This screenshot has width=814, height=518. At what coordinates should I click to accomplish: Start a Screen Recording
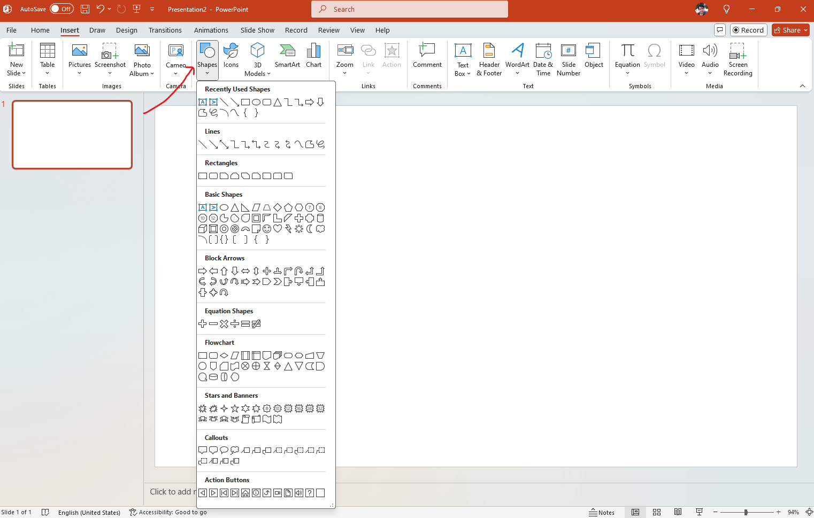(x=738, y=59)
